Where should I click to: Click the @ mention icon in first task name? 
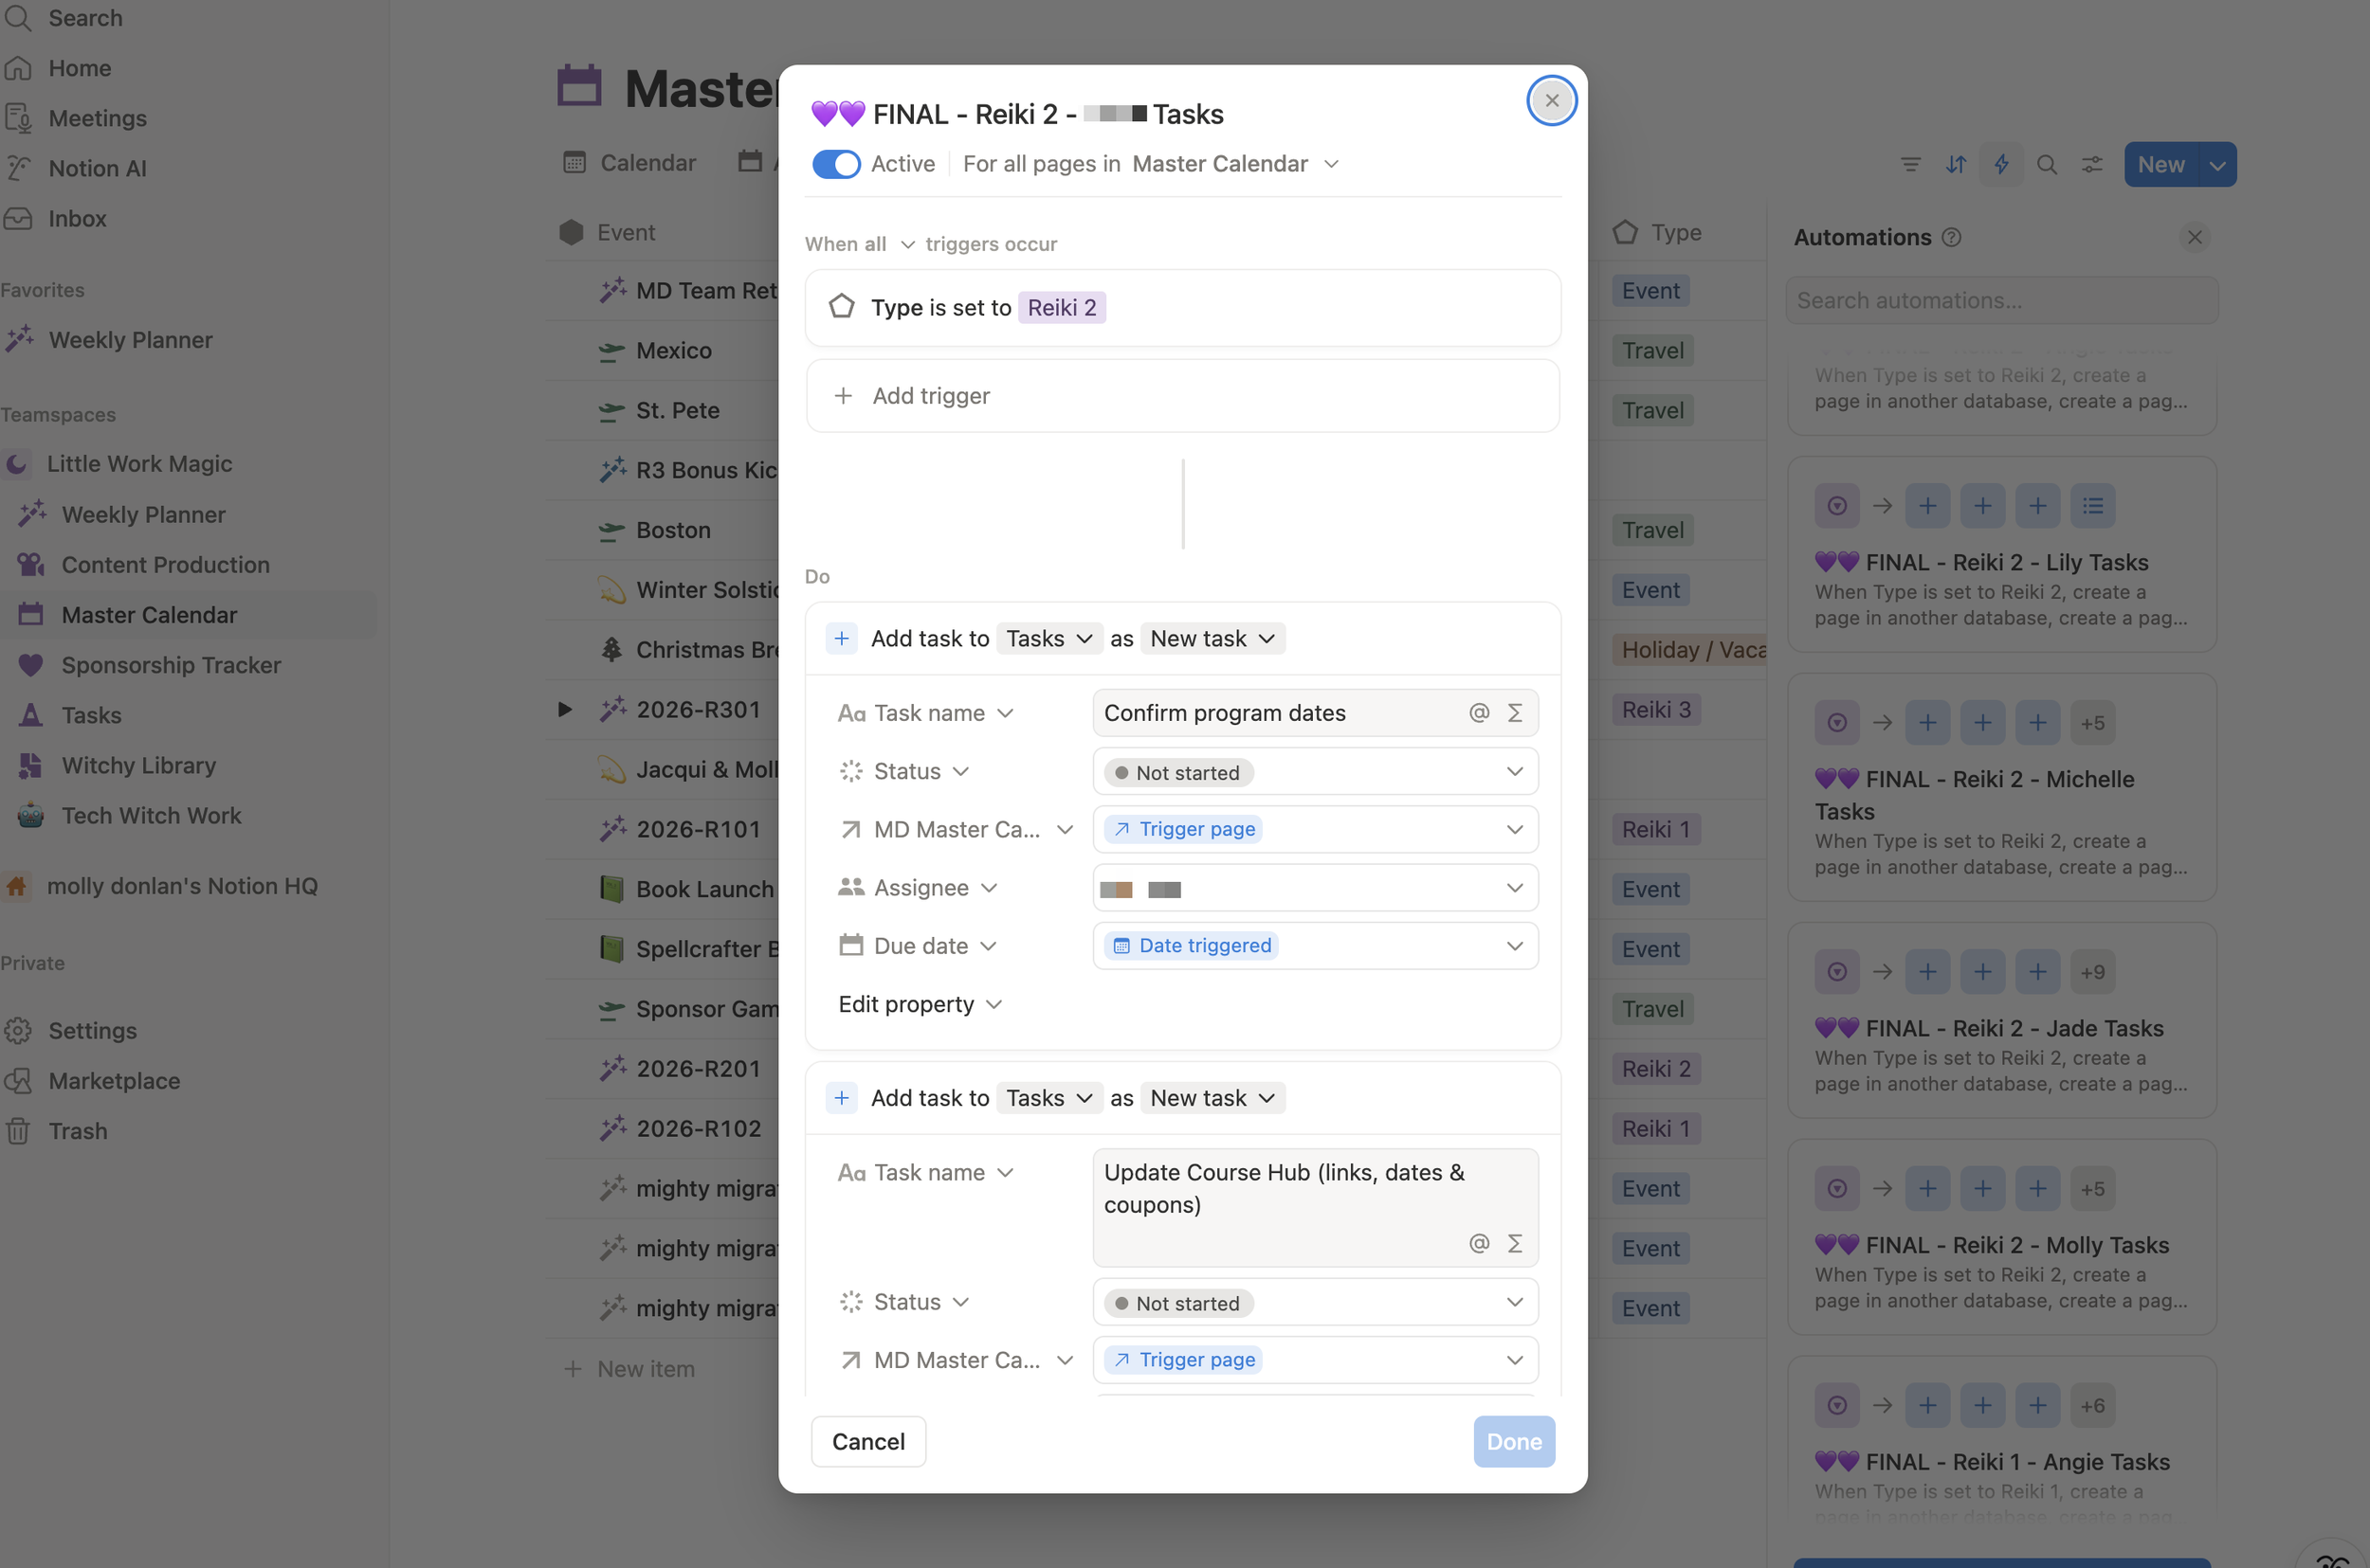click(x=1479, y=713)
